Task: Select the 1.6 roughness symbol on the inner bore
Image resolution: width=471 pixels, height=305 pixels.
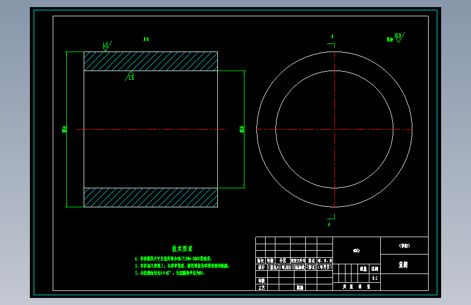Action: click(130, 76)
